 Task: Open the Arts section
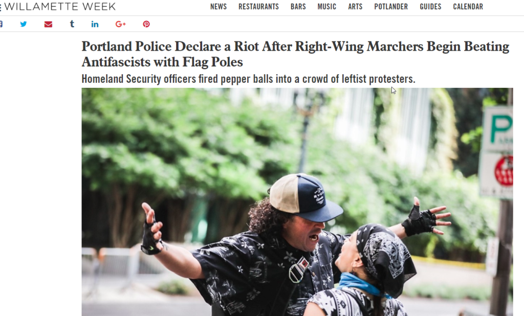[355, 7]
